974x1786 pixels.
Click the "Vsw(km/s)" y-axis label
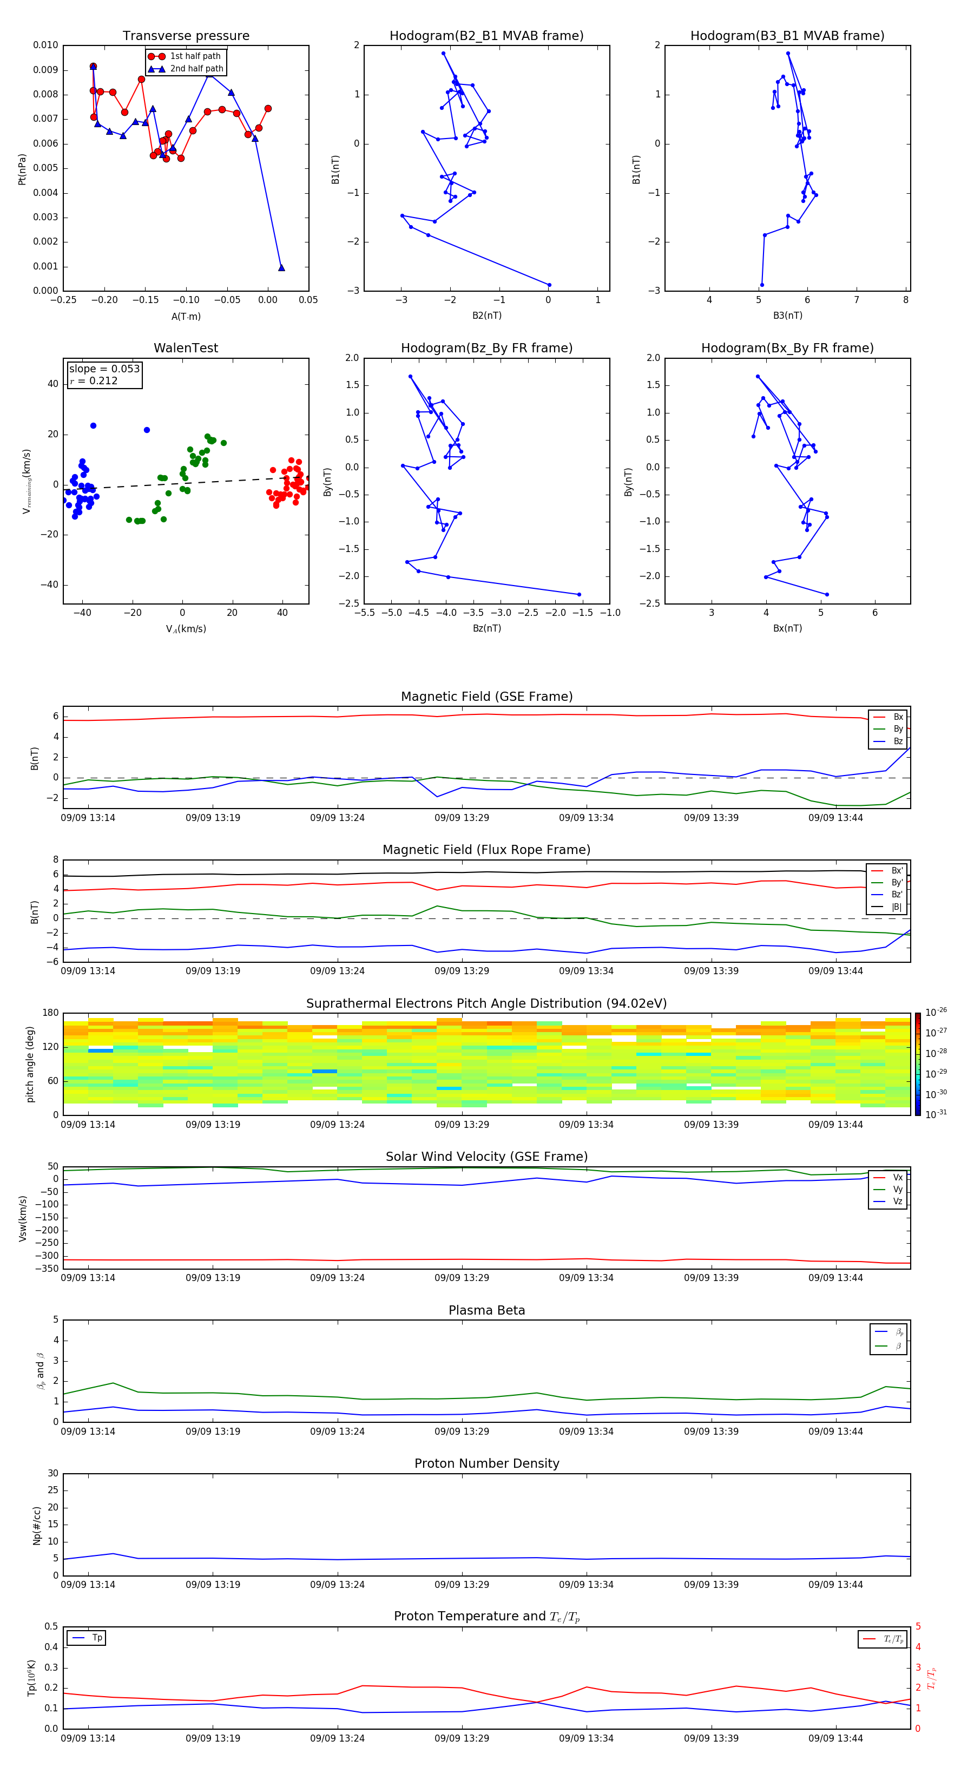point(23,1218)
